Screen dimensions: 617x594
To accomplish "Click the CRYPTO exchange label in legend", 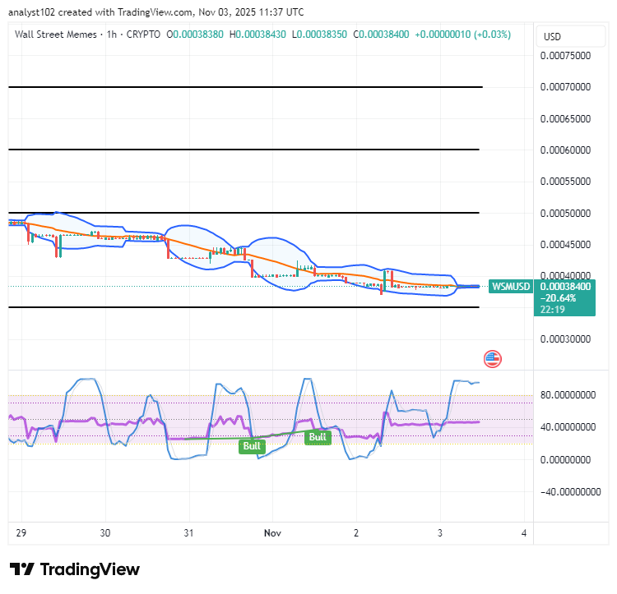I will 143,35.
